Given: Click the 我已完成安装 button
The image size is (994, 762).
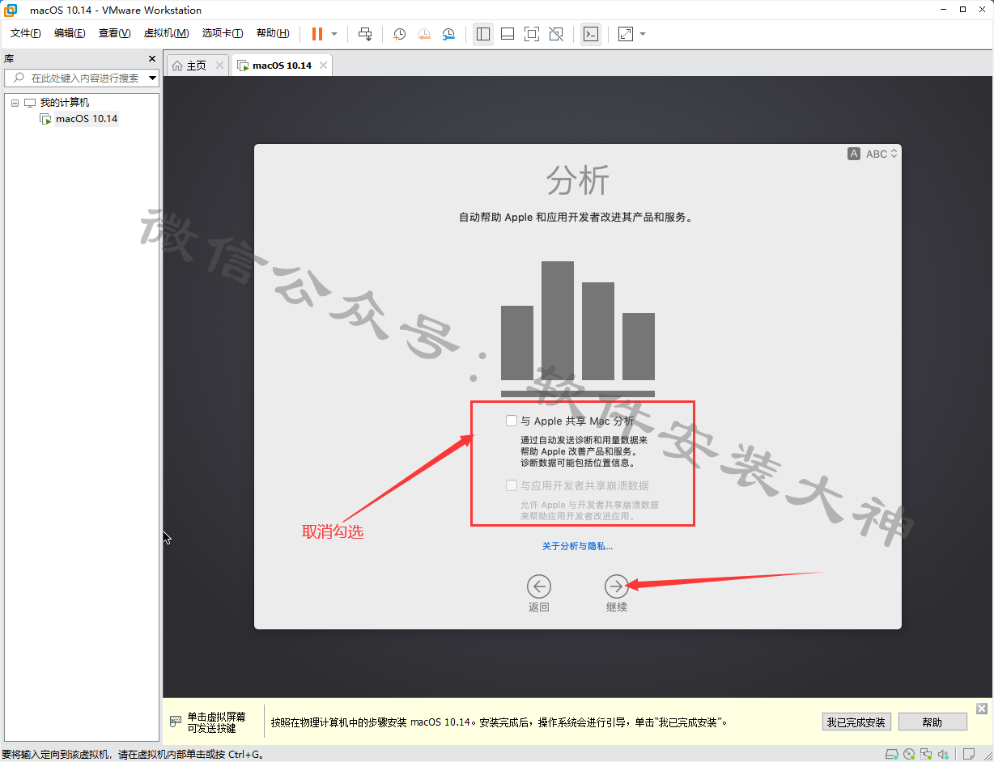Looking at the screenshot, I should 856,722.
